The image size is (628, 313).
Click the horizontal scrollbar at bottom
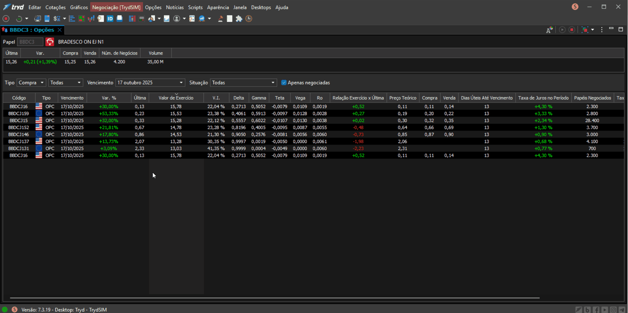click(x=275, y=298)
